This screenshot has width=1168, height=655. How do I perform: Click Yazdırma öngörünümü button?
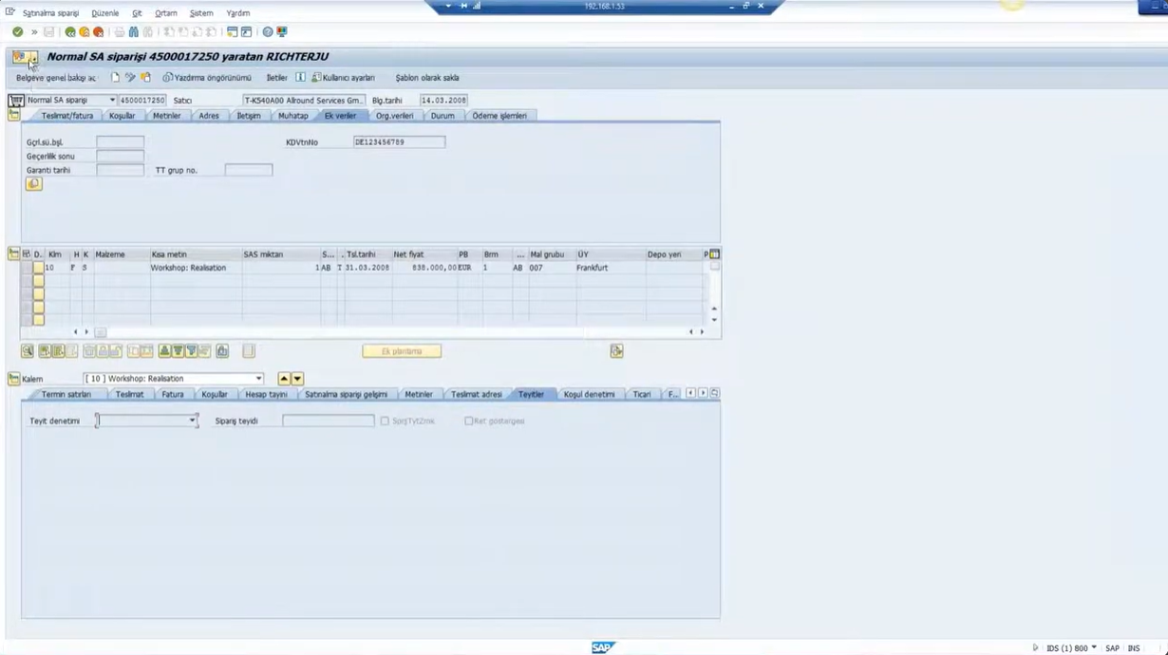click(x=207, y=78)
